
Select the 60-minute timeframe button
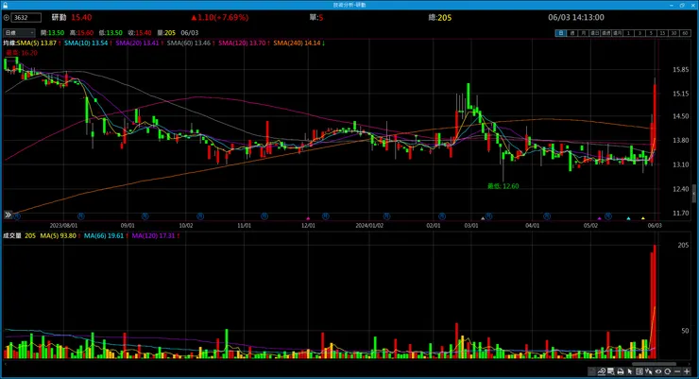pyautogui.click(x=685, y=33)
